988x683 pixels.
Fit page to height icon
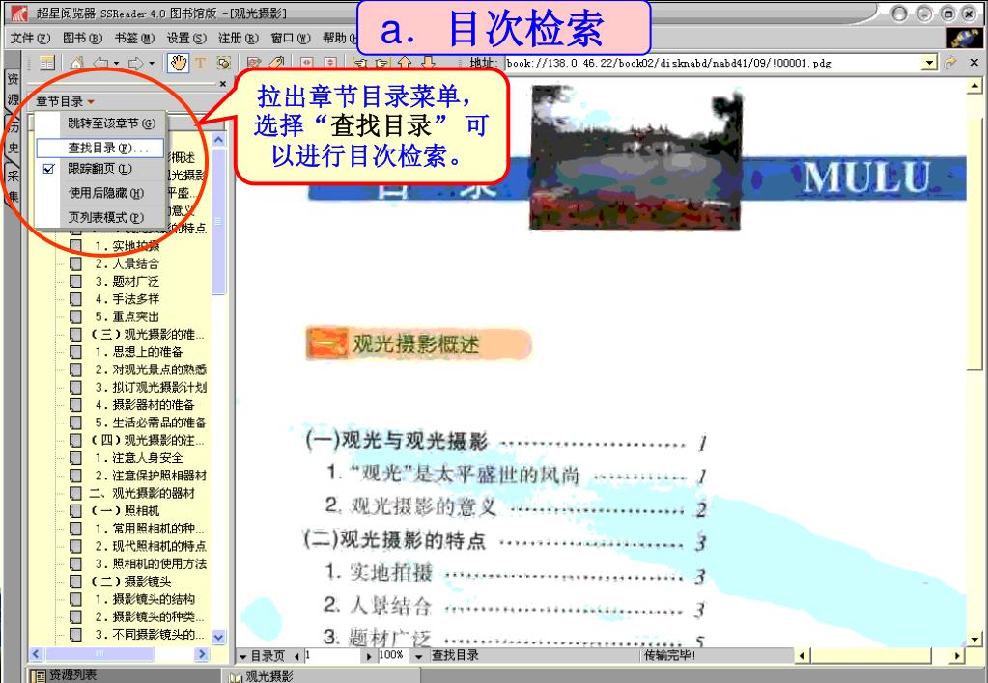click(330, 63)
